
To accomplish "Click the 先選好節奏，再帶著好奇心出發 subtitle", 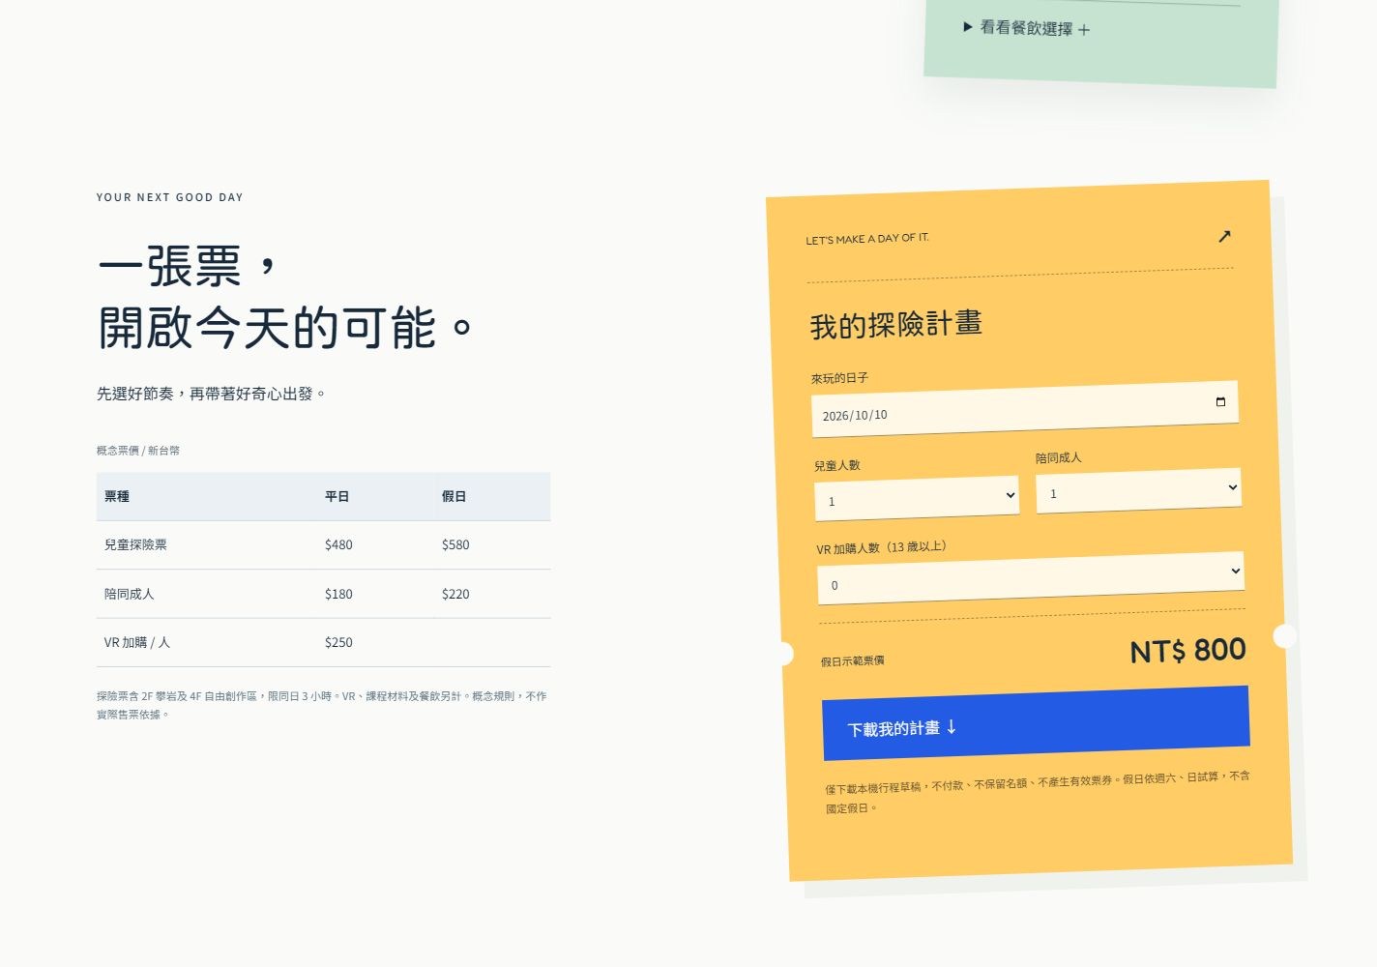I will coord(212,394).
